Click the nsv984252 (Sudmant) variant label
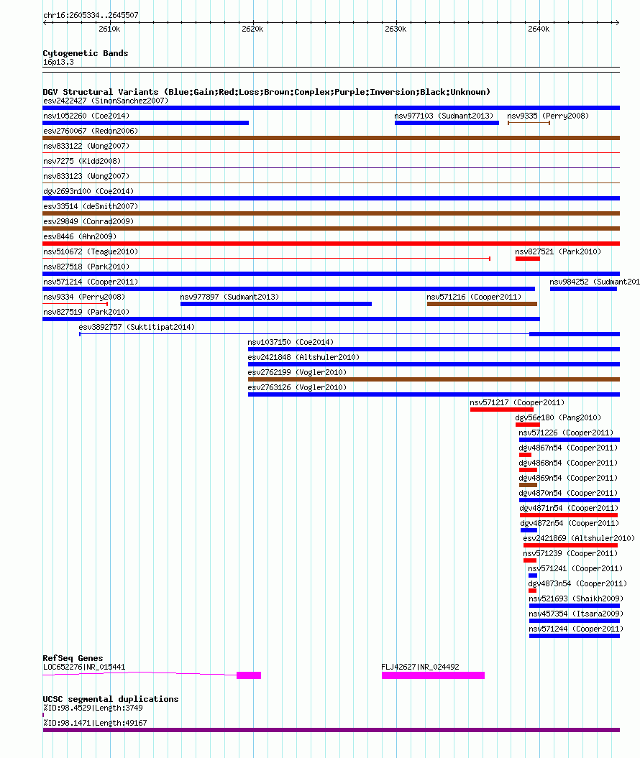Viewport: 640px width, 758px height. point(595,282)
